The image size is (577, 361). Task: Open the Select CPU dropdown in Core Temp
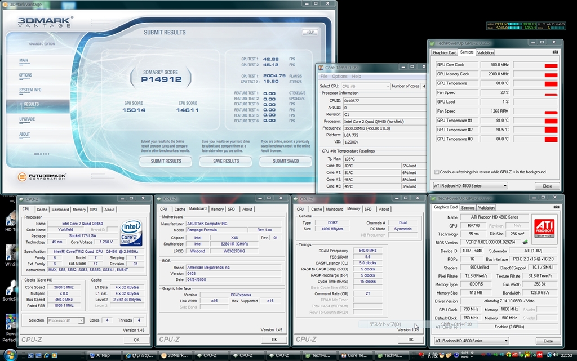click(365, 86)
